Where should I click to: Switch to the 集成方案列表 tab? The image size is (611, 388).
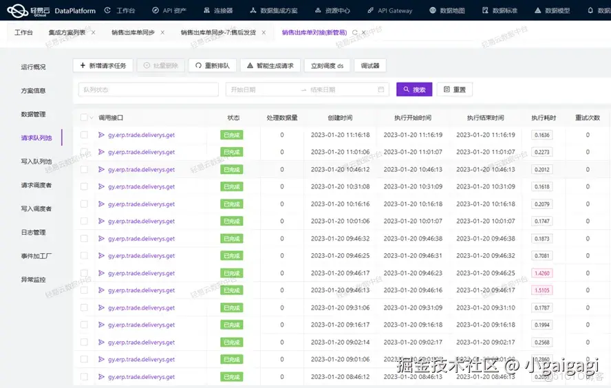[x=67, y=32]
